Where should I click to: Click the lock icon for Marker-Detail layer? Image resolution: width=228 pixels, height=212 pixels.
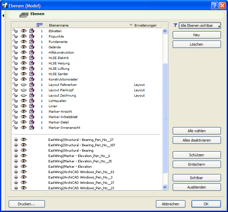(x=15, y=122)
